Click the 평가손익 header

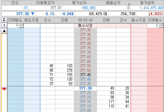tap(79, 3)
